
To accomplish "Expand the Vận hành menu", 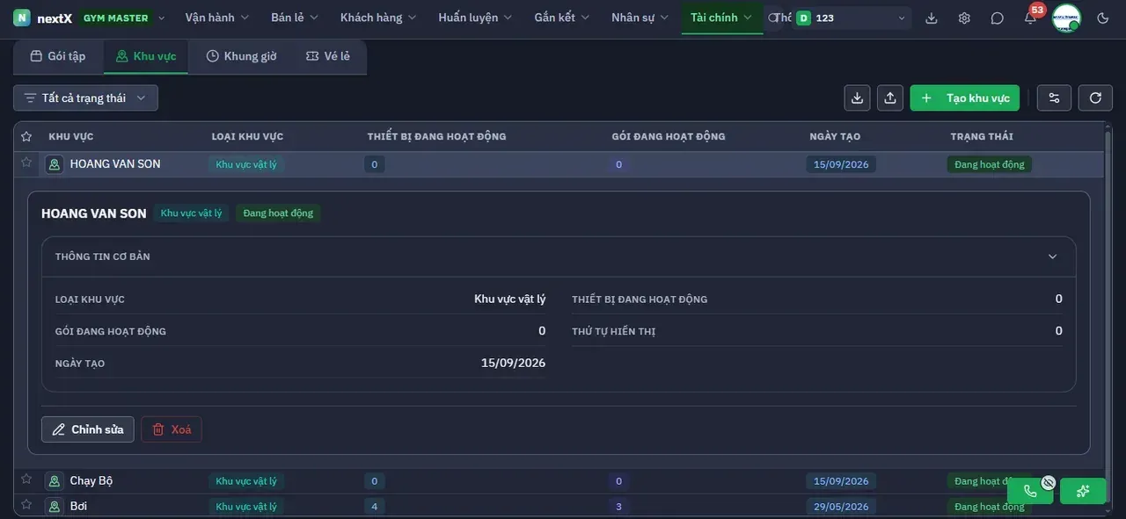I will (x=217, y=18).
